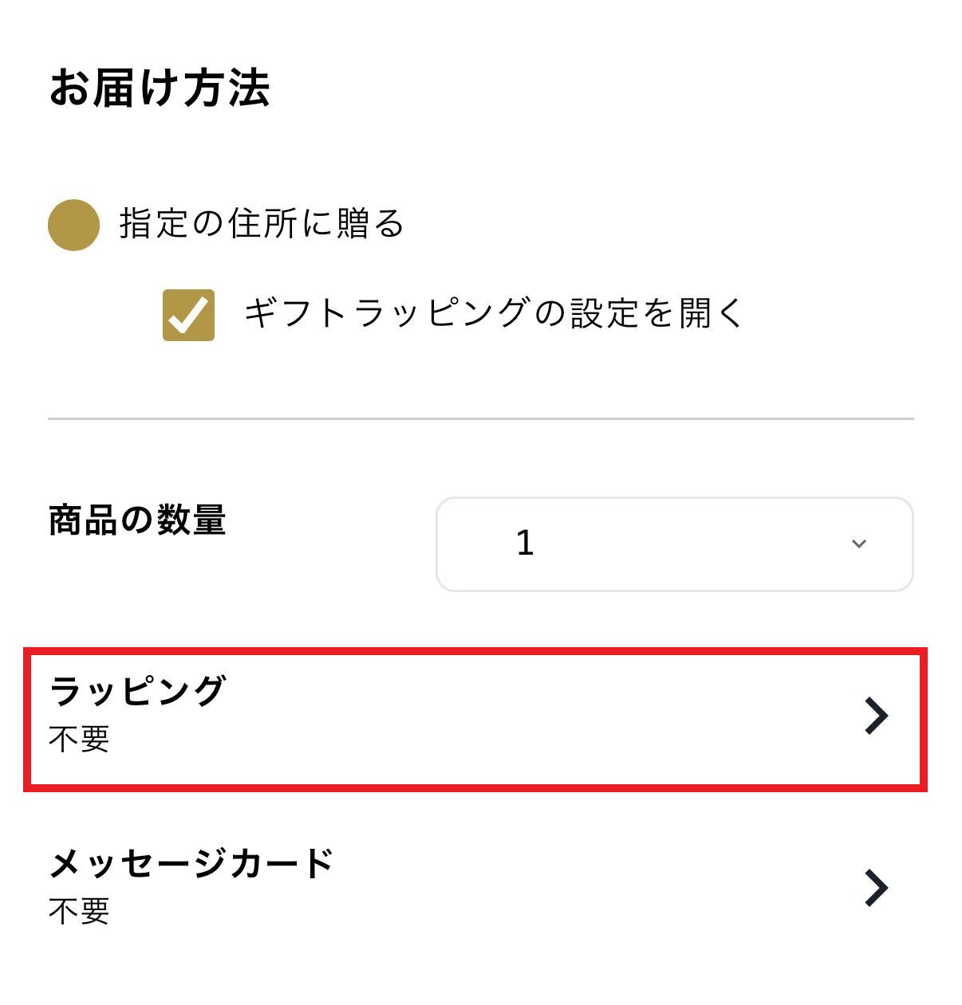The image size is (962, 1005).
Task: Click the chevron arrow beside ラッピング
Action: click(876, 716)
